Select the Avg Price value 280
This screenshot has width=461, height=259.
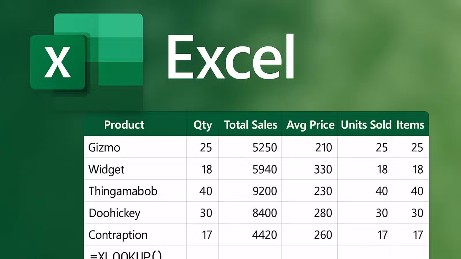323,213
